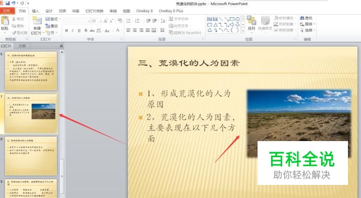Click the Change Case Aa icon

(x=107, y=30)
